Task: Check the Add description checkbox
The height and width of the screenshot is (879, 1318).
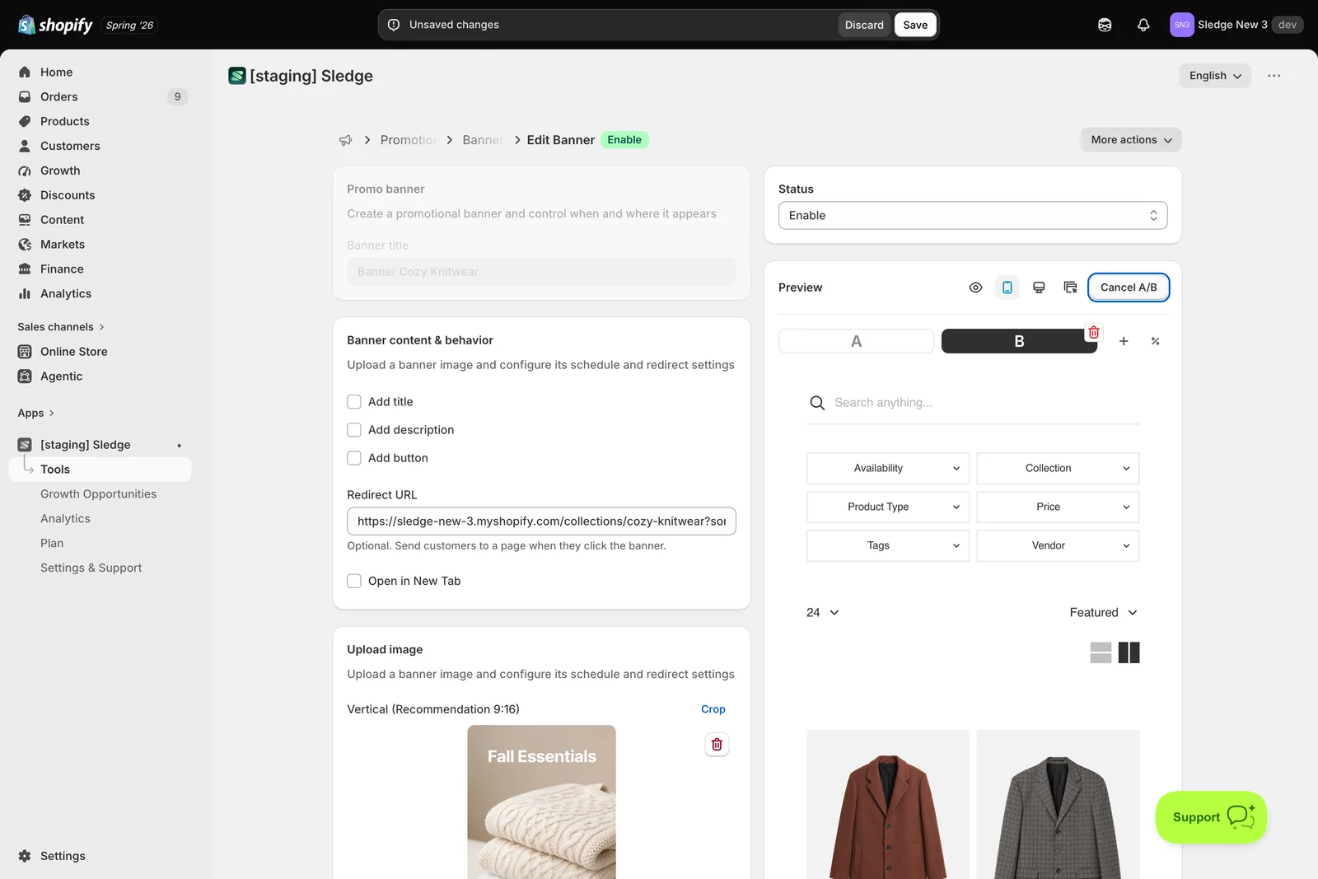Action: coord(354,430)
